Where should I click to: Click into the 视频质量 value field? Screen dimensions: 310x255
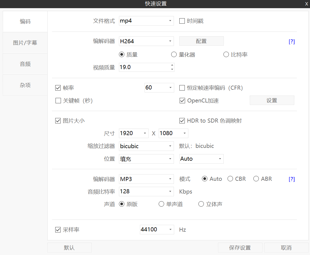144,67
